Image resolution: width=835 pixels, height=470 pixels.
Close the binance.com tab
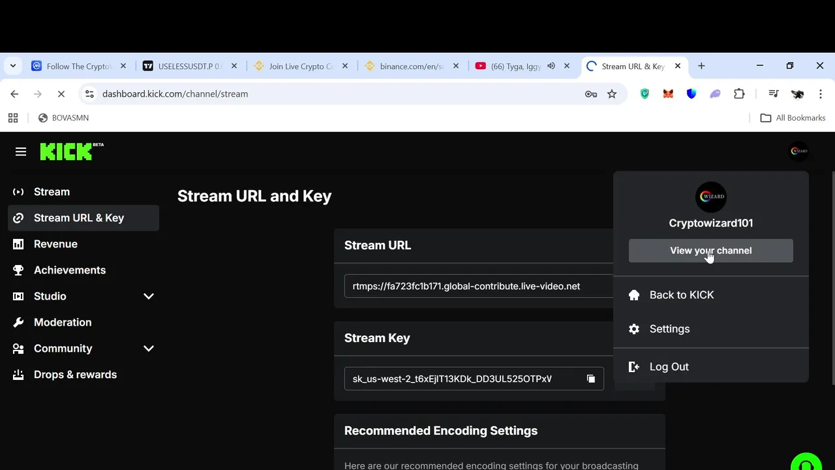456,66
